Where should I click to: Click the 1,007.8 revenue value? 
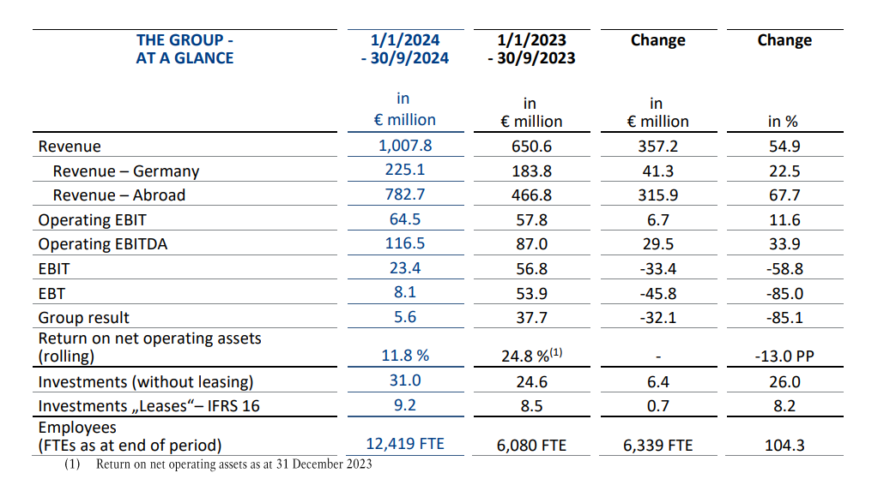(404, 146)
